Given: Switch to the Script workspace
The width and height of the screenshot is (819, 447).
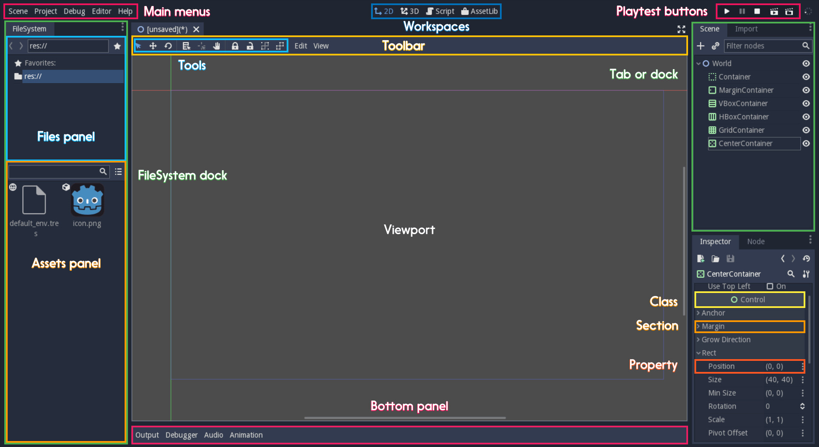Looking at the screenshot, I should coord(440,11).
